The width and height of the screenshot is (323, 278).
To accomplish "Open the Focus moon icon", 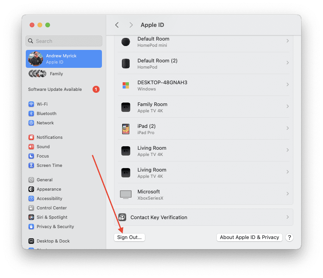I will [31, 156].
